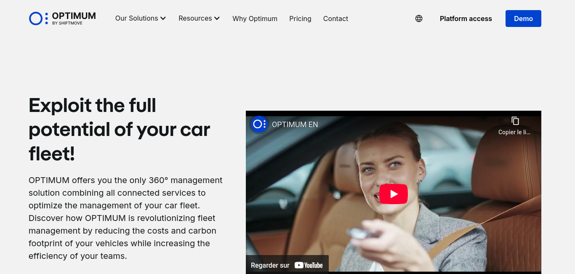The image size is (575, 274).
Task: Open the Resources dropdown
Action: 195,19
